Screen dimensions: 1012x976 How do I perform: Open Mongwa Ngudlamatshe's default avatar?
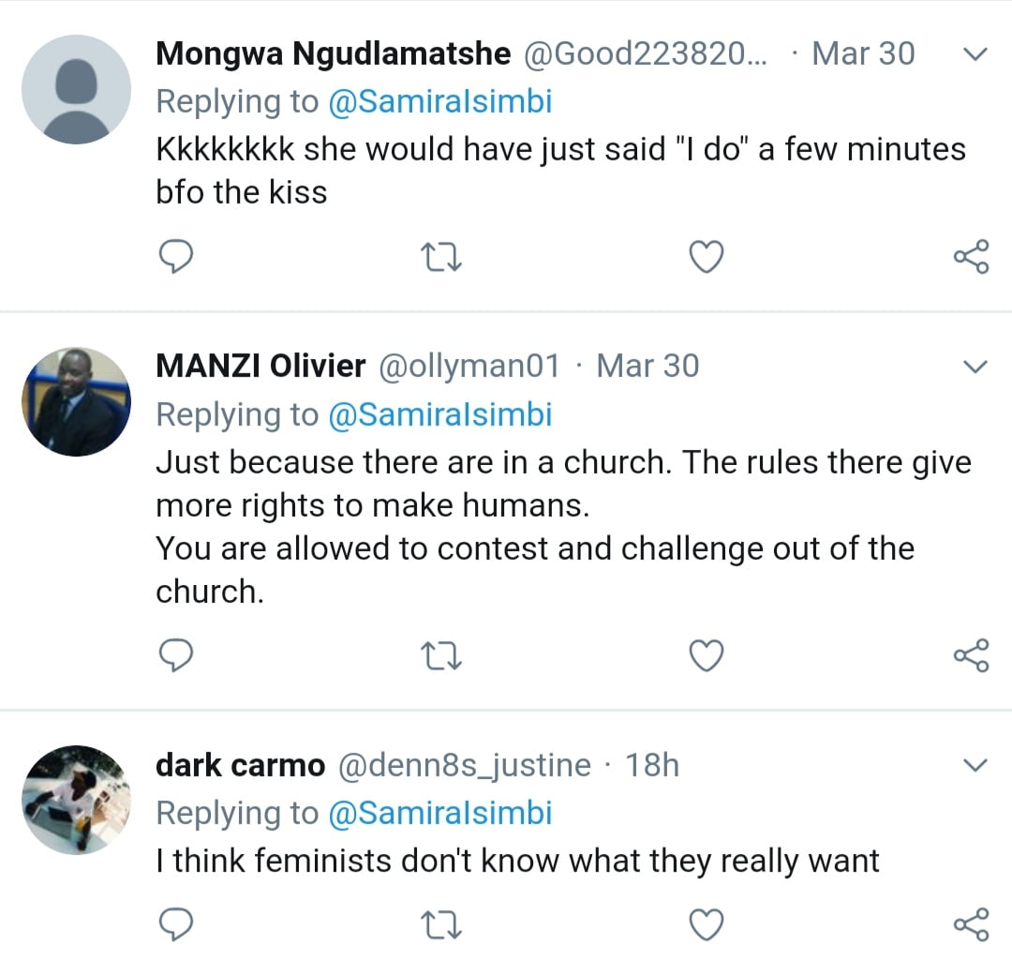pos(76,90)
